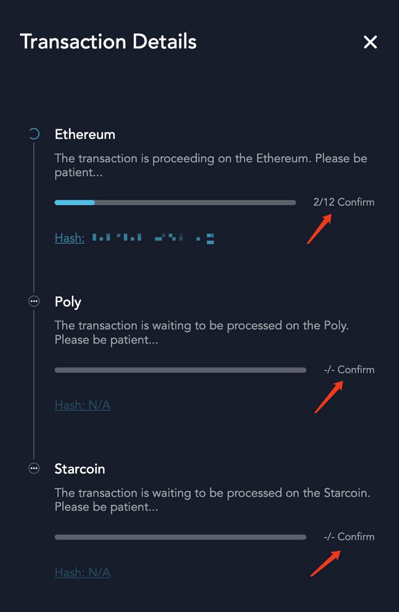Select the Starcoin step heading

pyautogui.click(x=80, y=469)
